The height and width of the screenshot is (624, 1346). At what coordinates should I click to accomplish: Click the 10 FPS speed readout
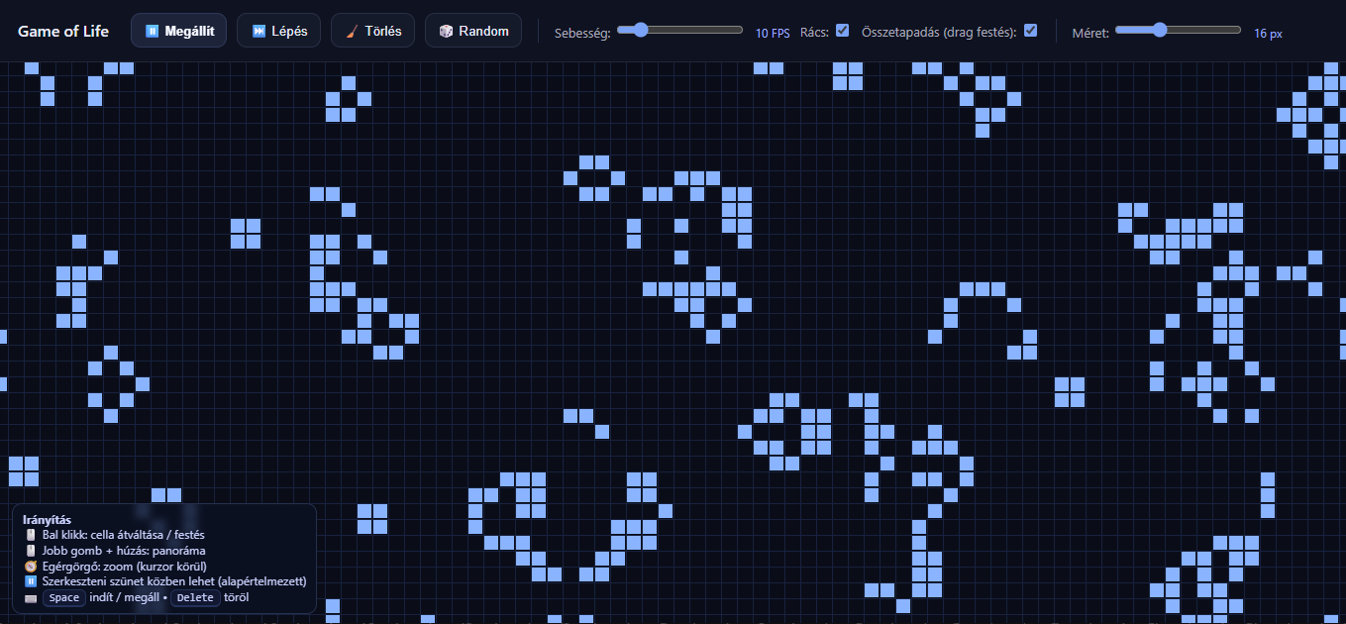click(x=773, y=33)
